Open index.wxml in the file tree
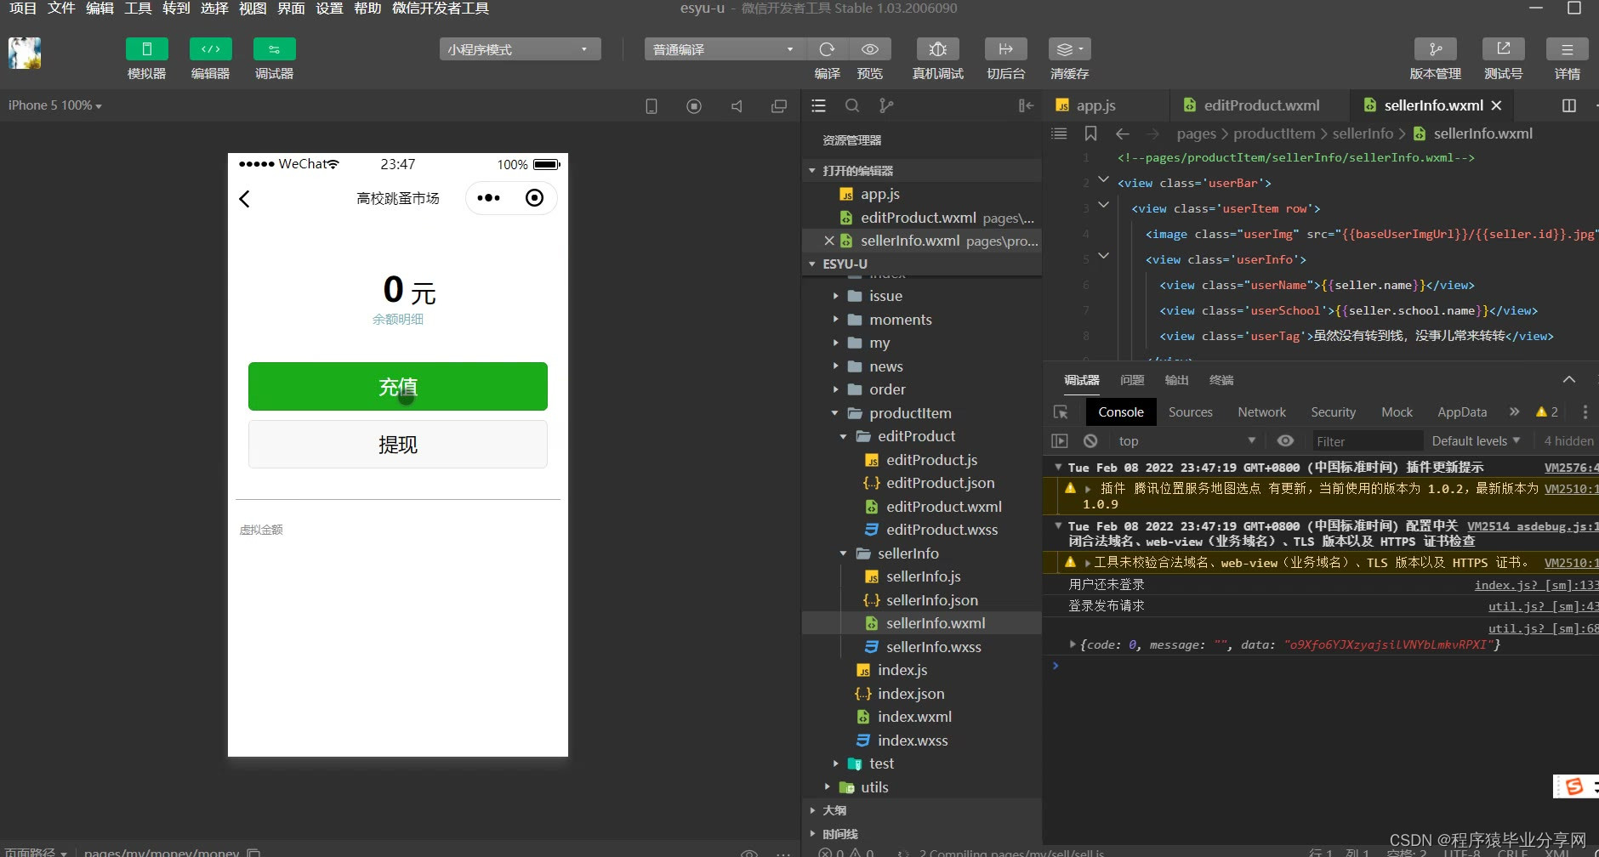Viewport: 1599px width, 857px height. pos(914,717)
